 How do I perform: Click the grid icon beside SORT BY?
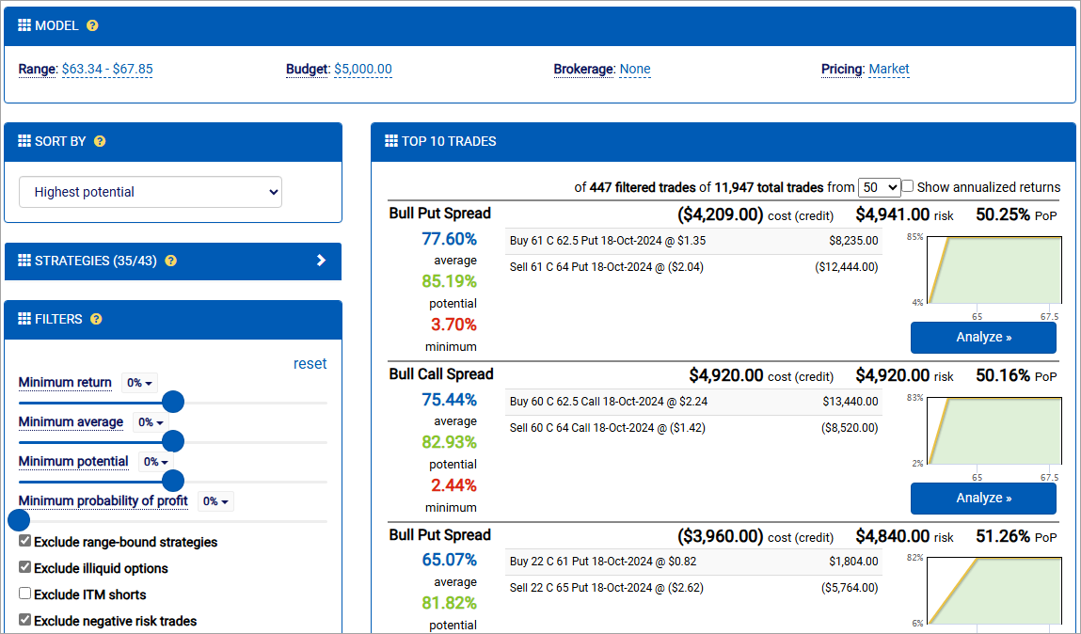click(x=24, y=141)
